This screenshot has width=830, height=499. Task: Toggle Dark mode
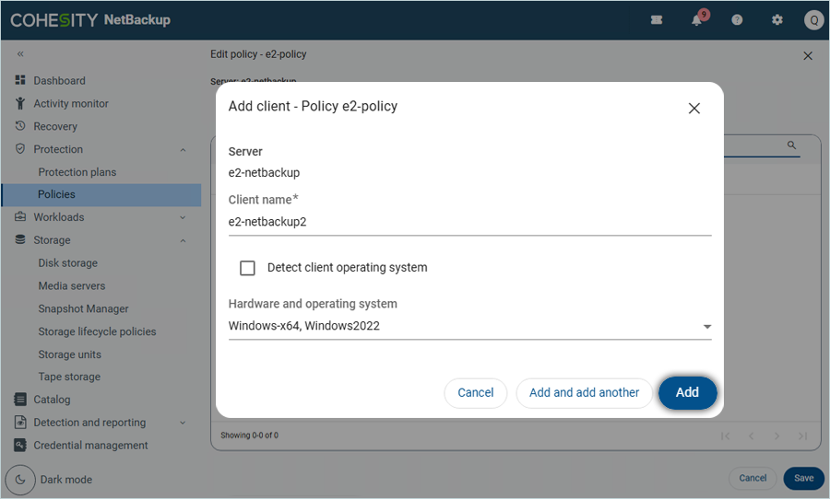(x=20, y=480)
